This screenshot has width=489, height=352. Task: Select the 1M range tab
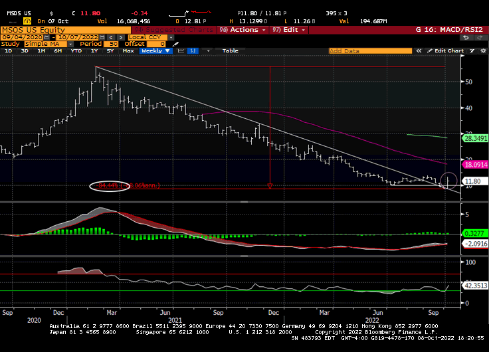[x=41, y=51]
